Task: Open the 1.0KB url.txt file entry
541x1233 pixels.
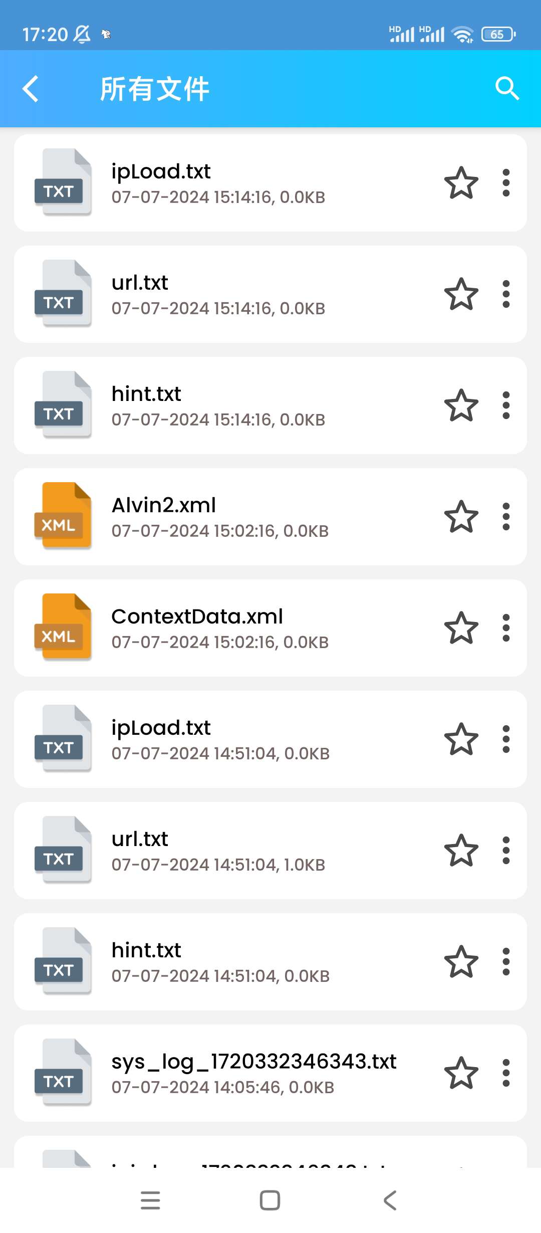Action: (x=218, y=851)
